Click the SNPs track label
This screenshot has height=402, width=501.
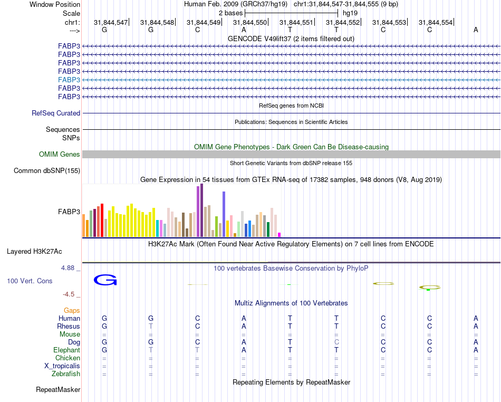click(x=71, y=138)
